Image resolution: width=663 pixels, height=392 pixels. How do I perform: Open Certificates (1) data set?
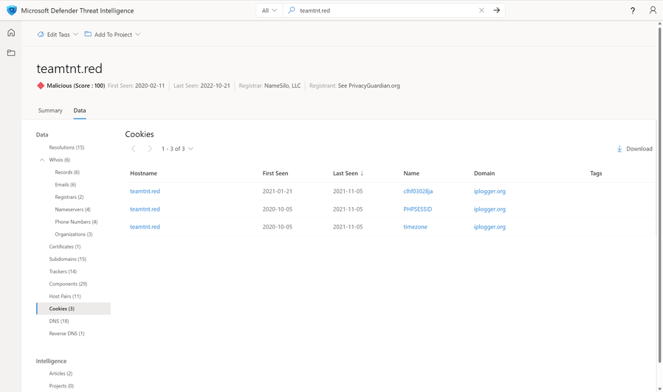tap(65, 246)
